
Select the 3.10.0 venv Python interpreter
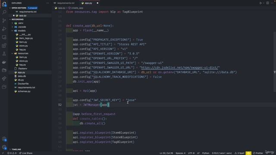(x=222, y=153)
